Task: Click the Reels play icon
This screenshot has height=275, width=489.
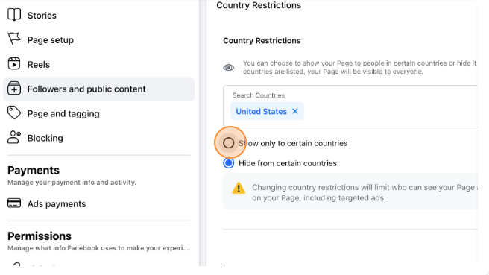Action: coord(14,63)
